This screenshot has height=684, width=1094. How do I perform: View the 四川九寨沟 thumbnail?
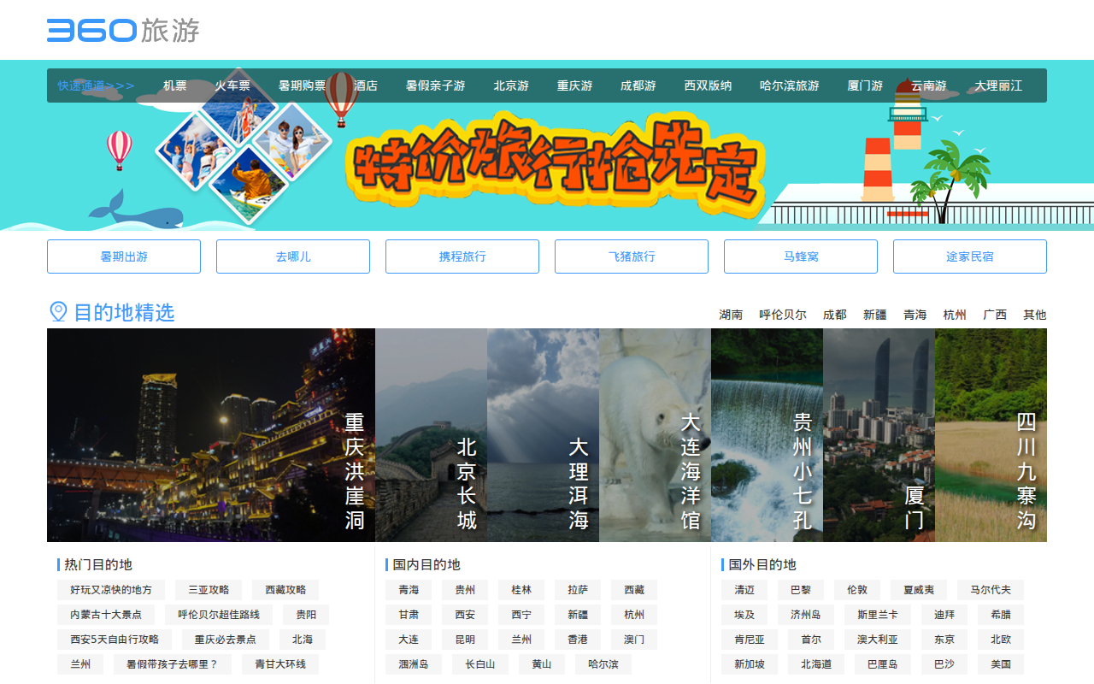pos(991,435)
